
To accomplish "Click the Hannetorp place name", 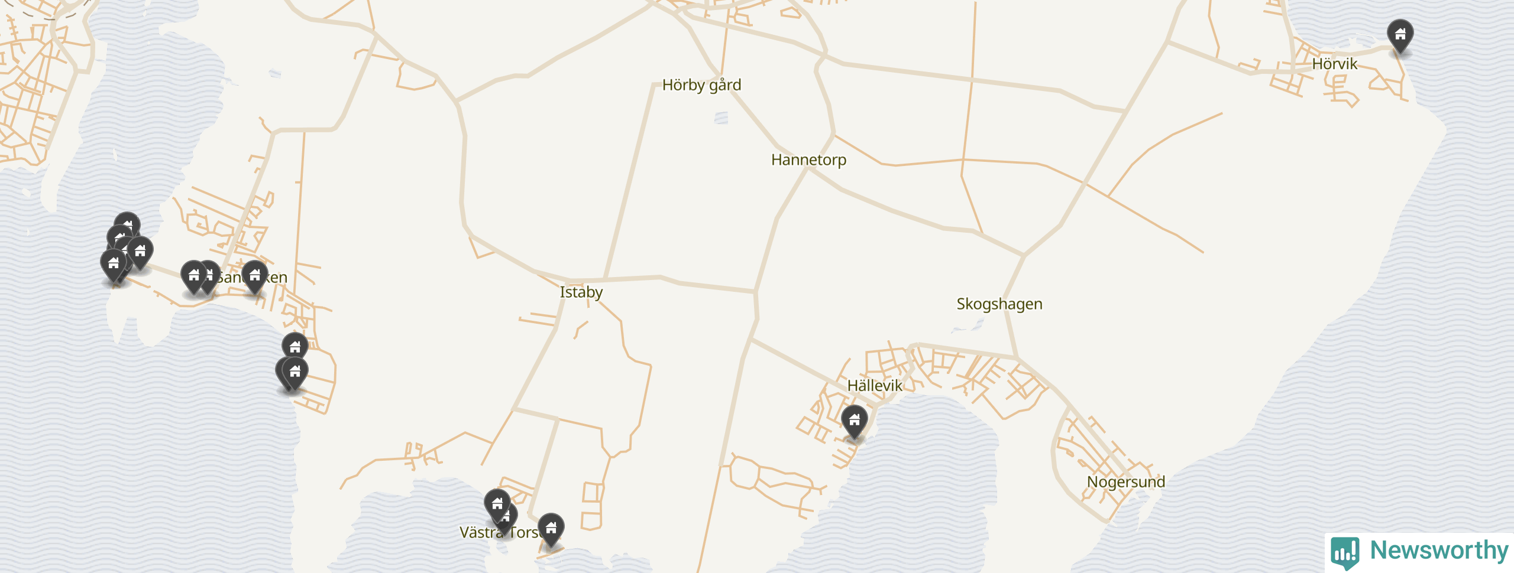I will click(808, 160).
